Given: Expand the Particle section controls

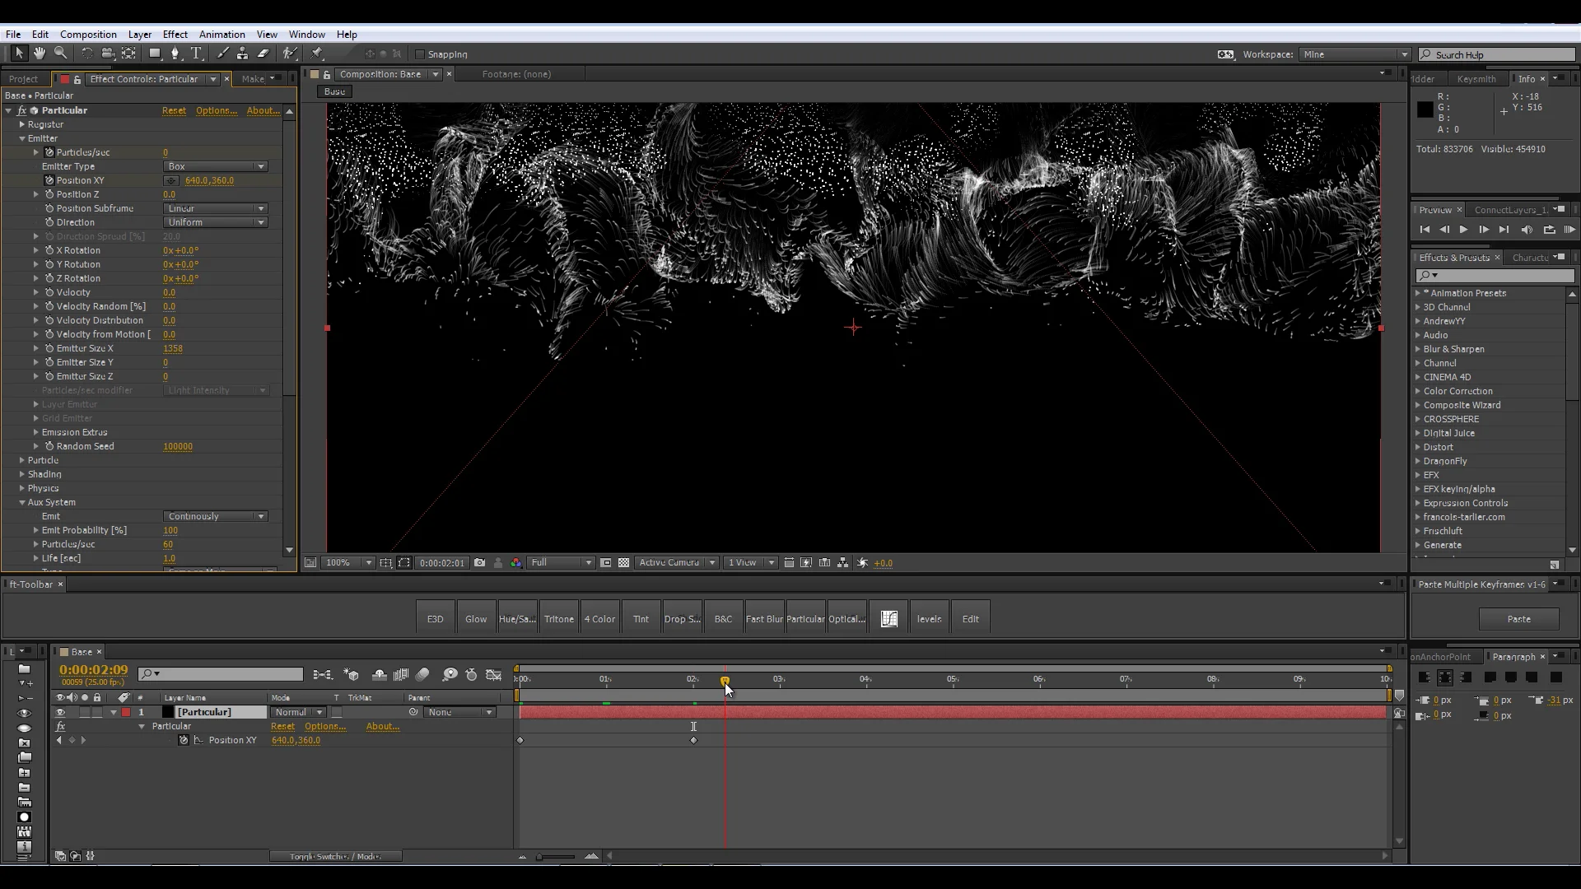Looking at the screenshot, I should point(21,460).
